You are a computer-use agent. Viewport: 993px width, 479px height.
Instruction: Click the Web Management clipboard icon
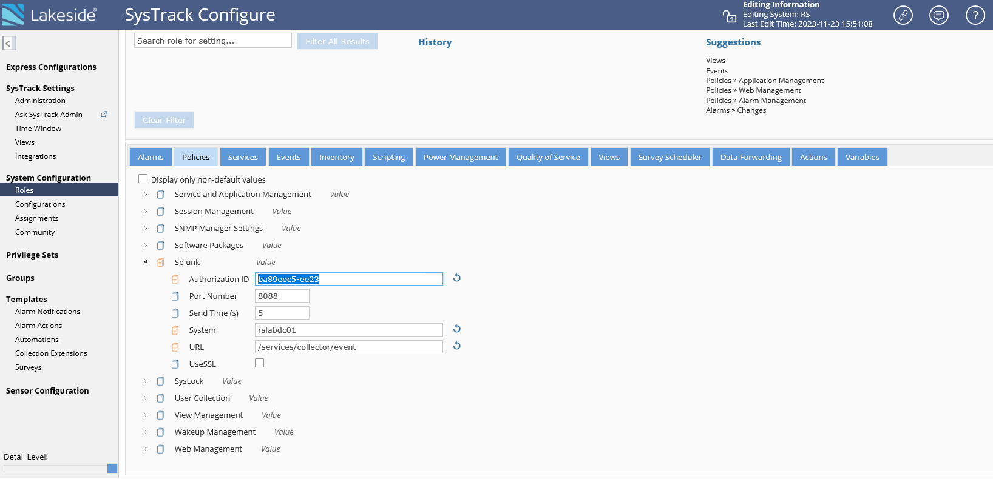[x=161, y=449]
